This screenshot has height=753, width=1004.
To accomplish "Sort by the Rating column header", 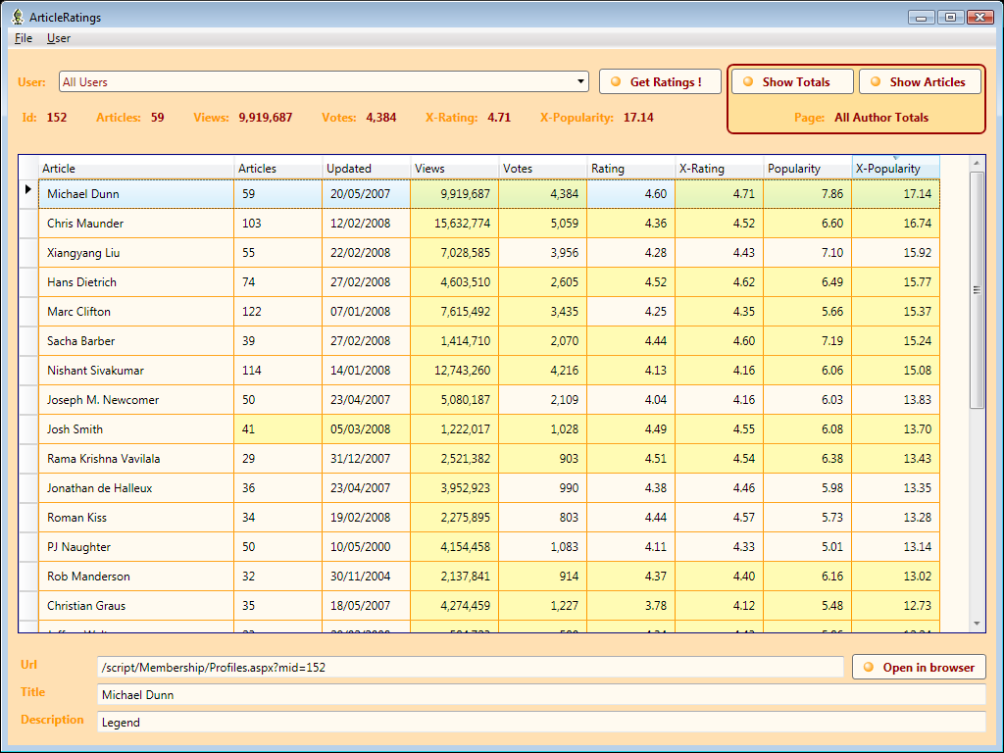I will 631,169.
